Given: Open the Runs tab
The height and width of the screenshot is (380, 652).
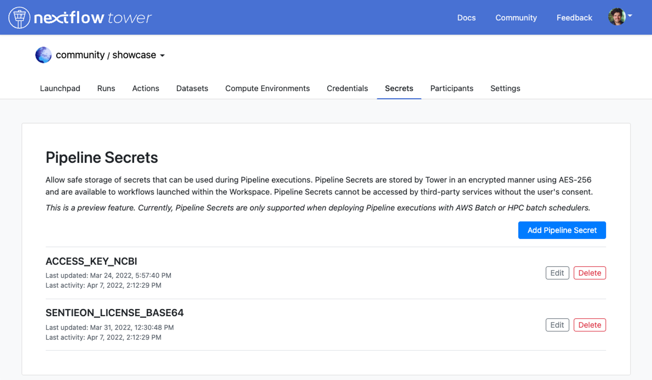Looking at the screenshot, I should tap(106, 88).
